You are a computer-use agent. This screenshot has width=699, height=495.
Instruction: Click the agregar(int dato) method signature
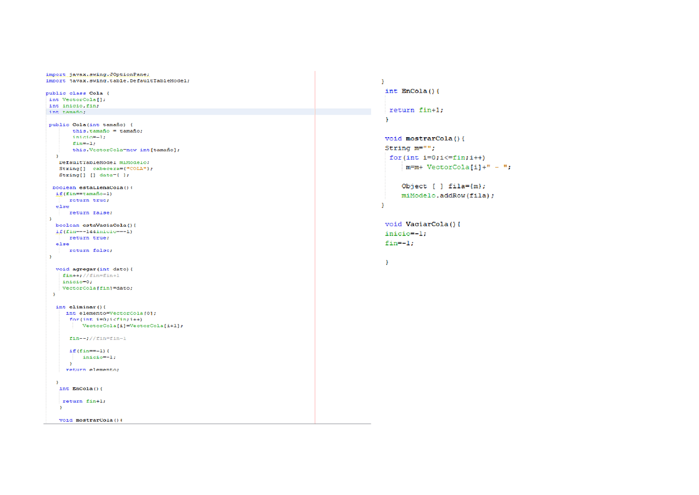pos(94,269)
